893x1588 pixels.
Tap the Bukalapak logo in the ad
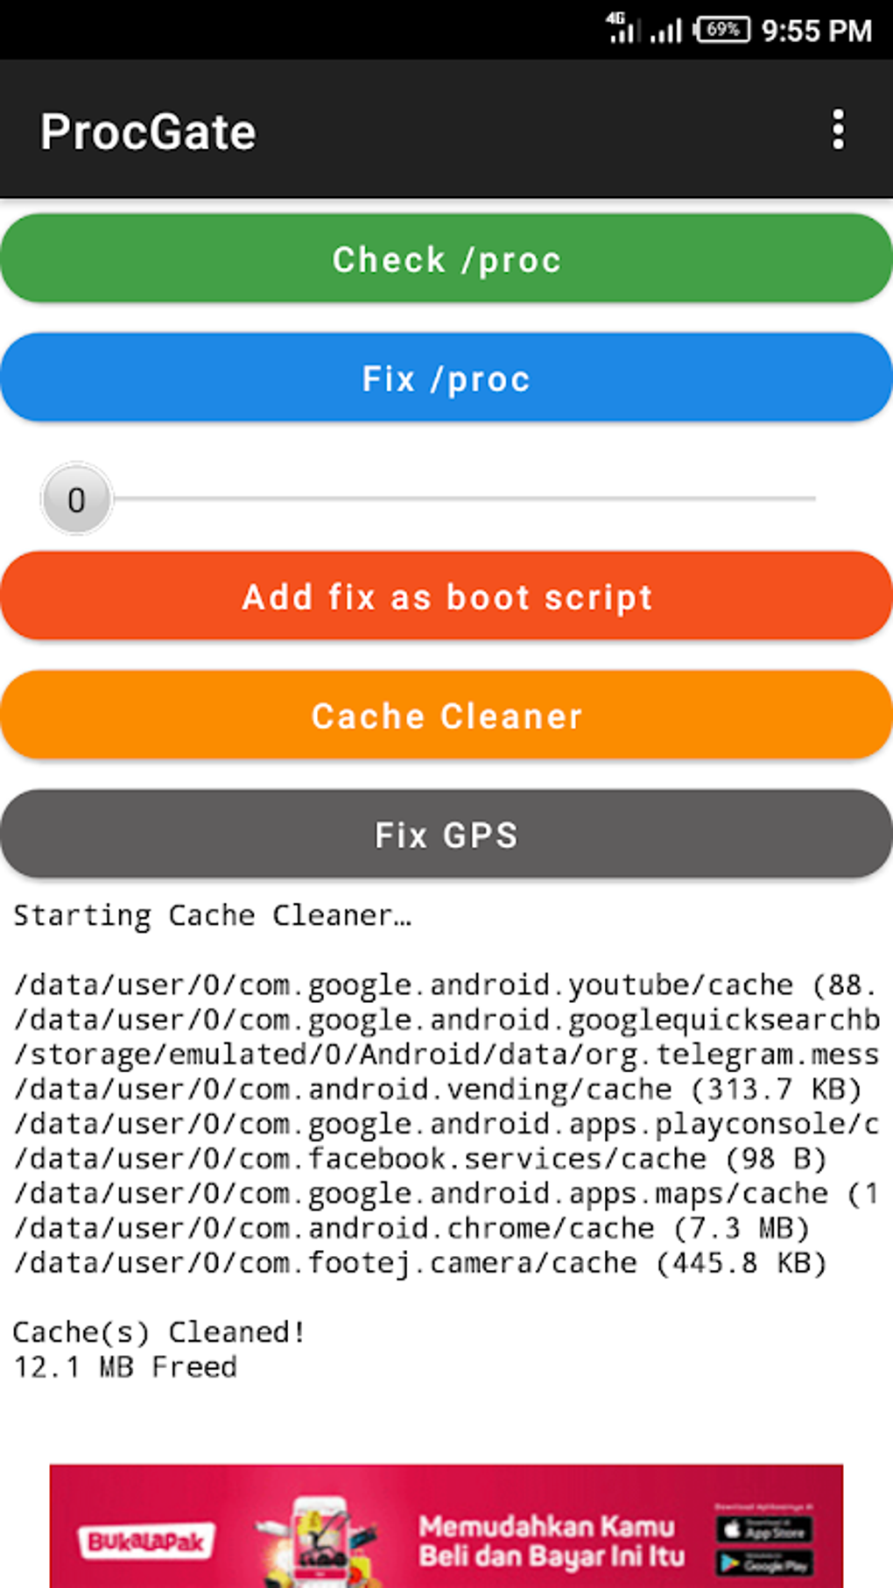pyautogui.click(x=146, y=1542)
